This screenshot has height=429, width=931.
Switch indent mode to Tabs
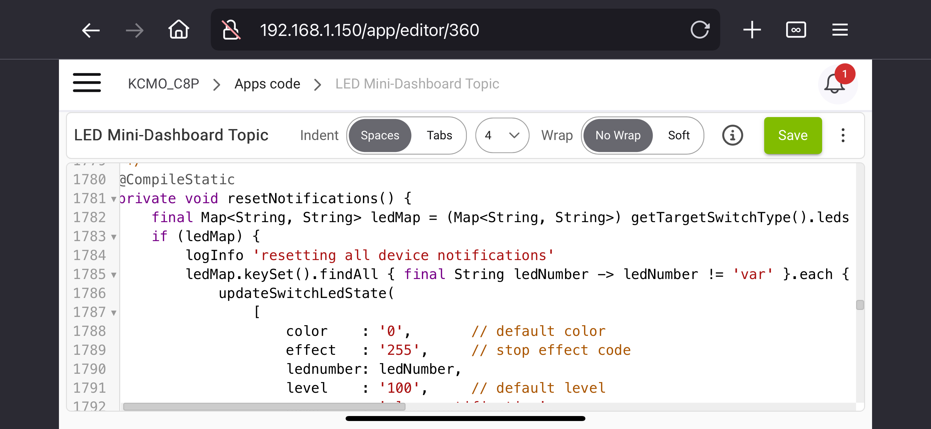tap(439, 135)
